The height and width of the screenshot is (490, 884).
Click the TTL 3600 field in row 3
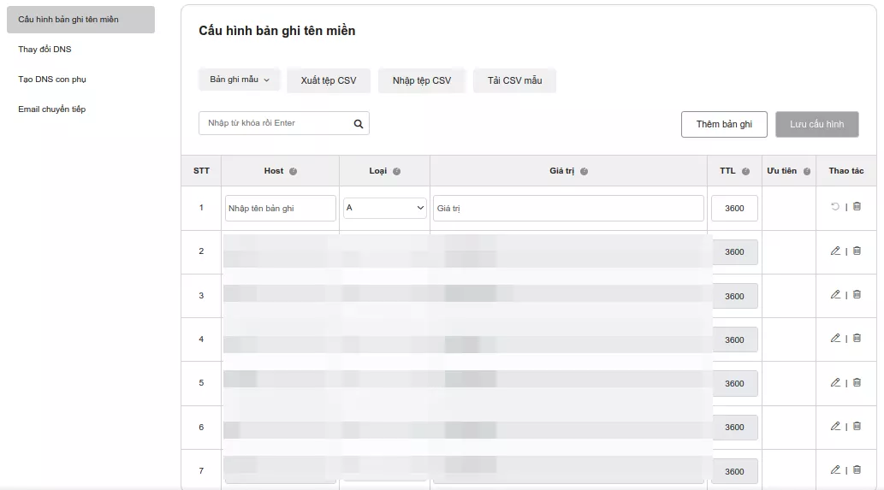coord(734,296)
